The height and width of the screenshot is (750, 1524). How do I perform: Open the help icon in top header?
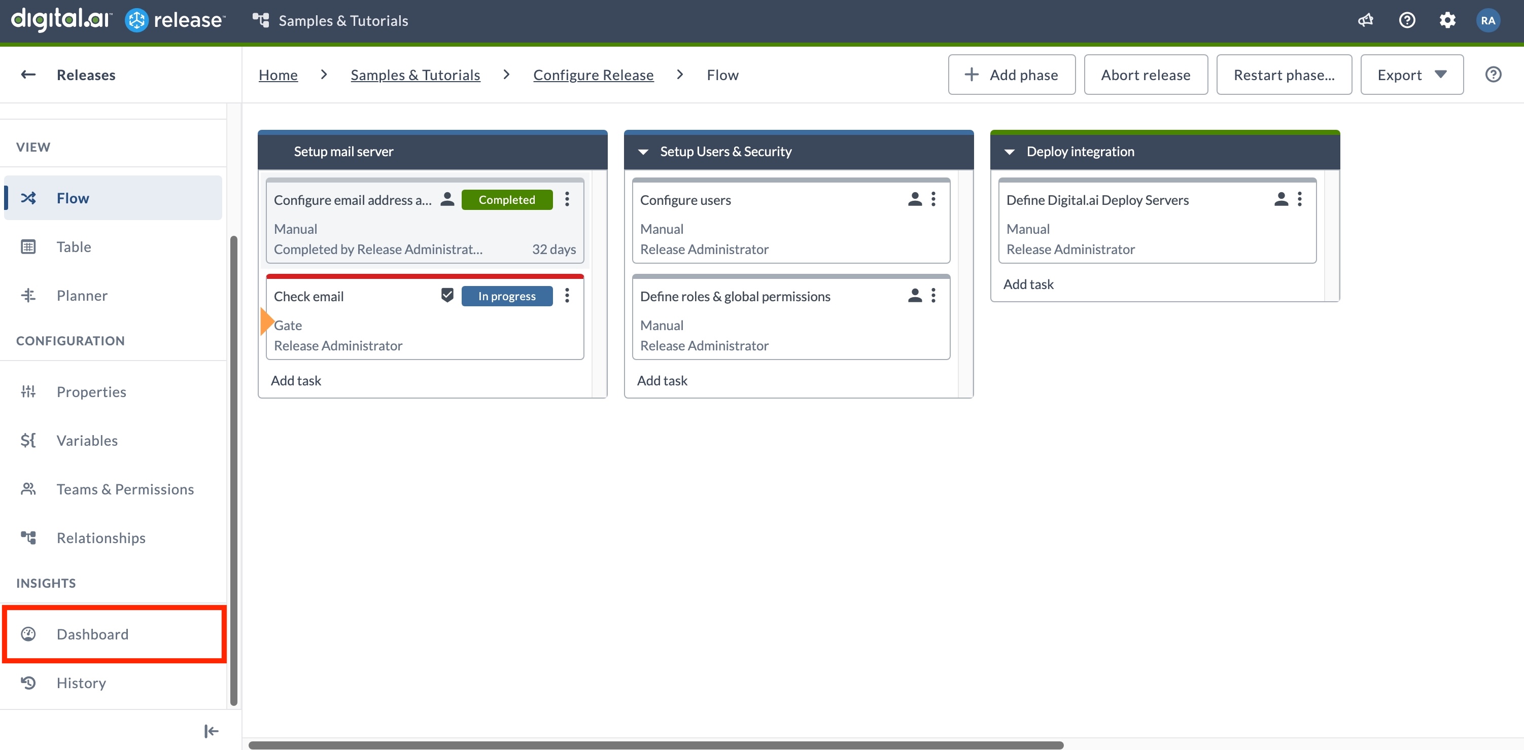1407,21
